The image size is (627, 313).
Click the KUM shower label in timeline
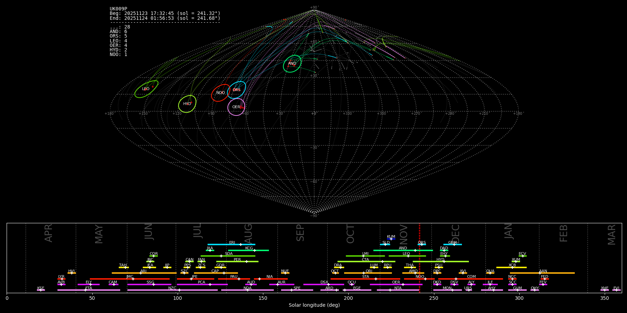(391, 236)
